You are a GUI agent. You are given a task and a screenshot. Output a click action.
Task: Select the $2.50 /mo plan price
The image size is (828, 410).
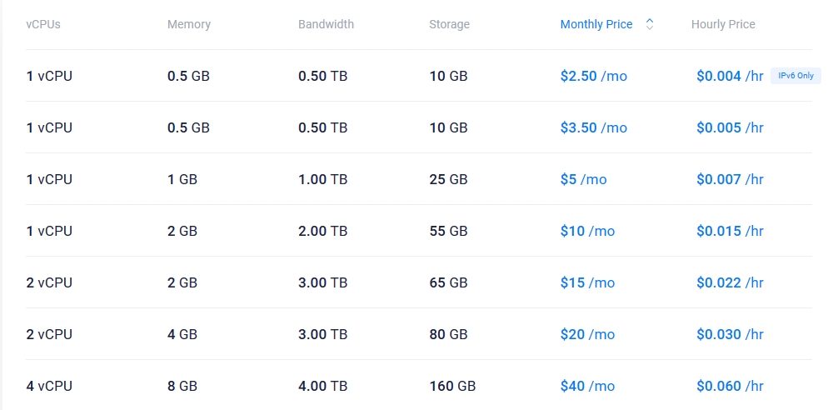pos(593,76)
